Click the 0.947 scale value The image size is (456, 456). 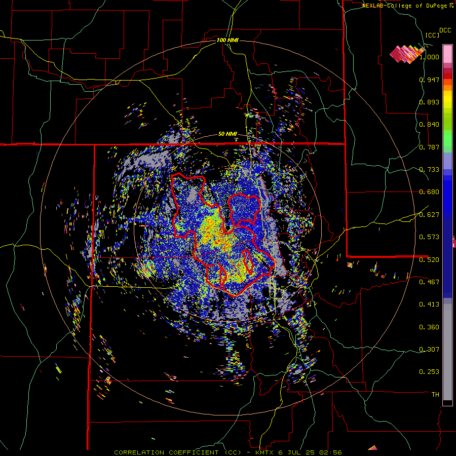click(429, 80)
